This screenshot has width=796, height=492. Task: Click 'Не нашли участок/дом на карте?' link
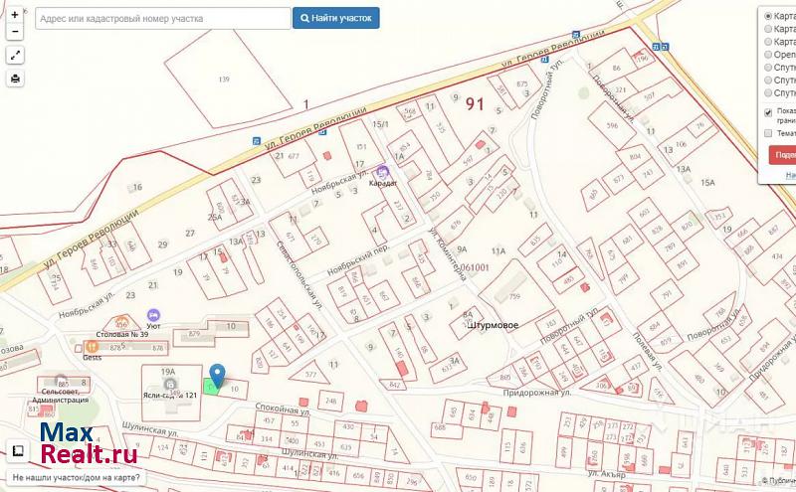coord(75,478)
